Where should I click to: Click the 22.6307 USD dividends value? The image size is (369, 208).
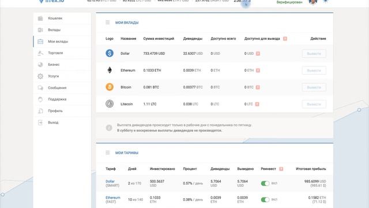click(193, 54)
